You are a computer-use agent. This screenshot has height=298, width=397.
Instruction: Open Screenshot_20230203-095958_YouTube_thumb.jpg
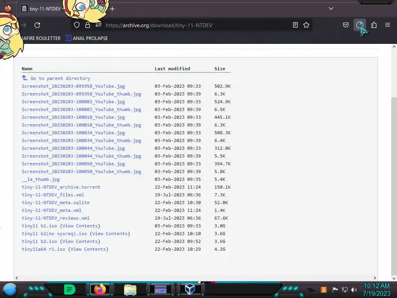(x=81, y=94)
